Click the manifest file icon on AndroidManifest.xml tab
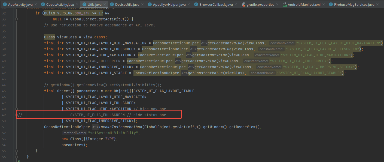This screenshot has width=384, height=162. click(x=285, y=5)
